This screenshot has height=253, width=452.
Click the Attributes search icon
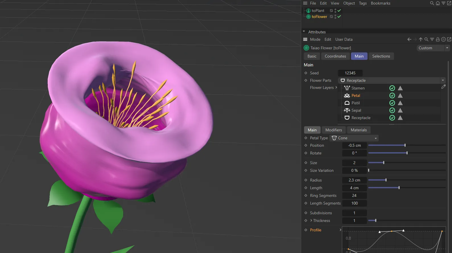coord(426,39)
